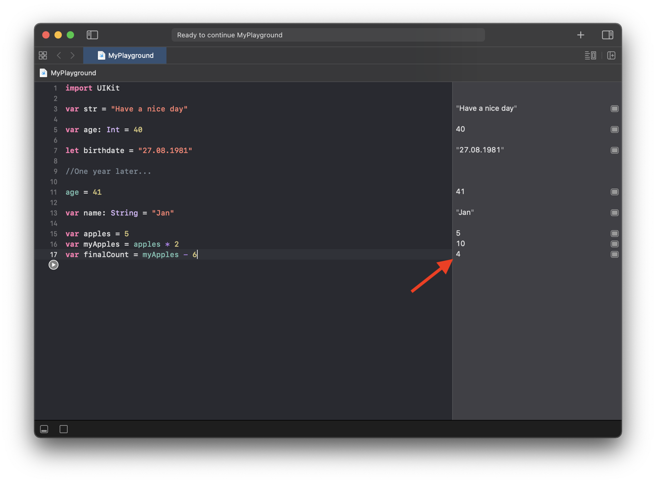The image size is (656, 483).
Task: Click the yellow minimize window button
Action: 58,35
